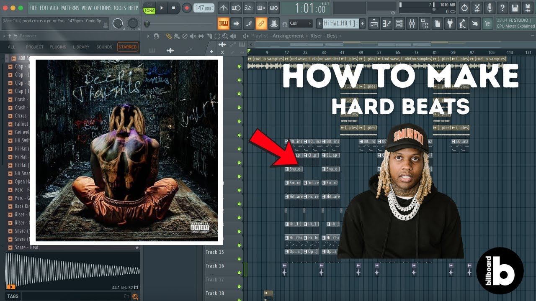Screen dimensions: 536x301
Task: Open the pattern selector arrow beside Hi Hat
Action: coord(320,23)
